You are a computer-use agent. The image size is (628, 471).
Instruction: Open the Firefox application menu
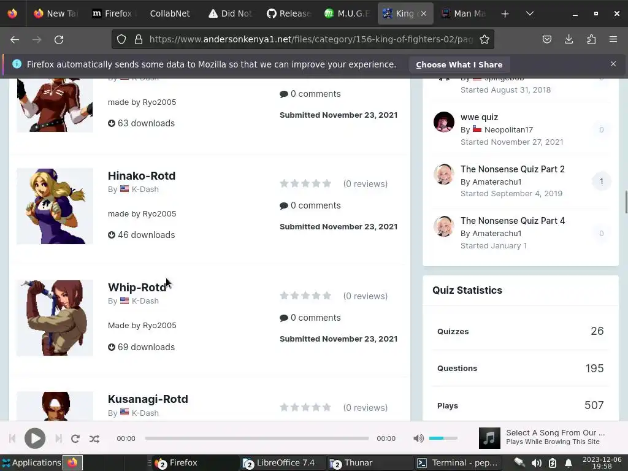coord(613,39)
